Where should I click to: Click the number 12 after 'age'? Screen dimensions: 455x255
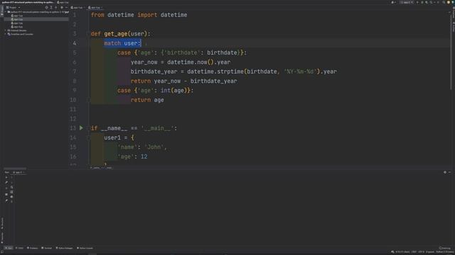pos(144,157)
